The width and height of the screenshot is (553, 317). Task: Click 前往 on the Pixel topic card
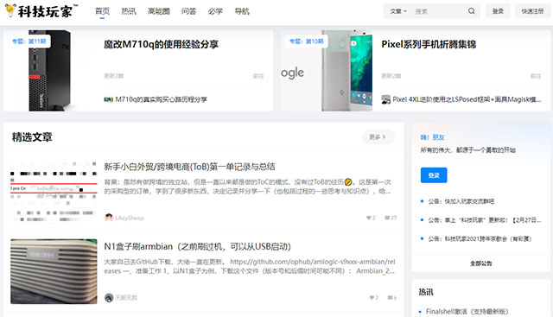[536, 76]
